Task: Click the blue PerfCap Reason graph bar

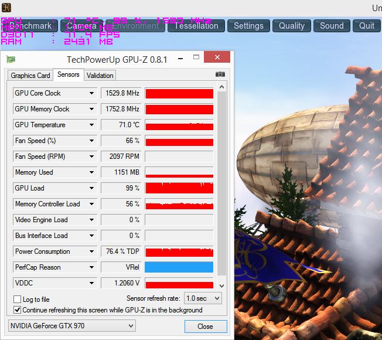Action: (x=179, y=267)
